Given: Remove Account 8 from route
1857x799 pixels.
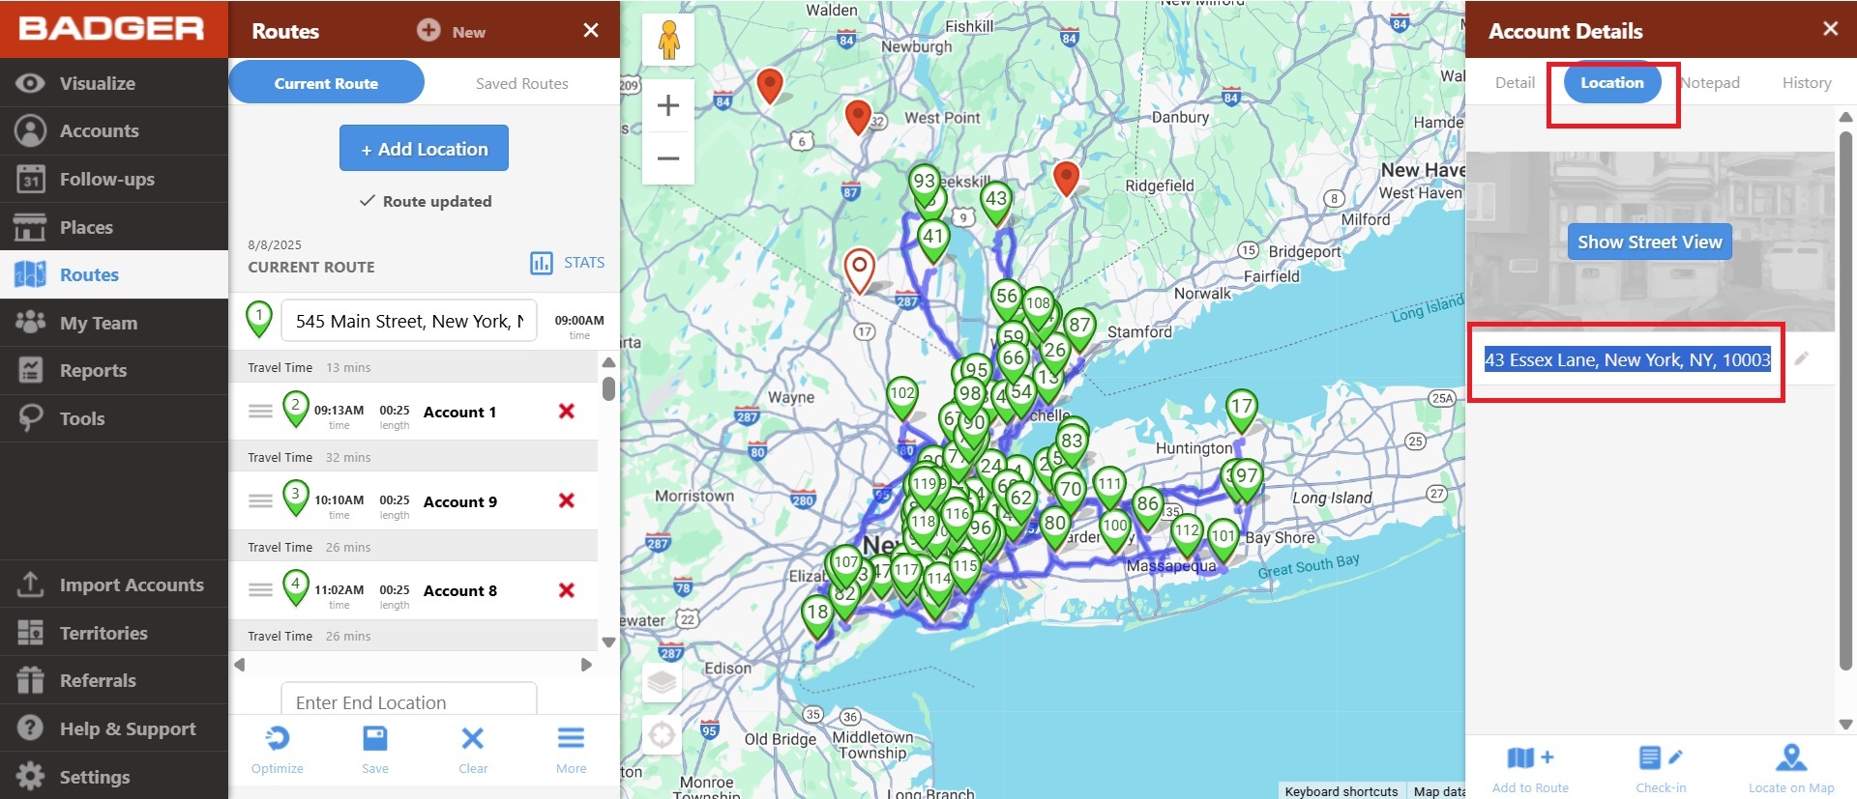Looking at the screenshot, I should point(567,590).
